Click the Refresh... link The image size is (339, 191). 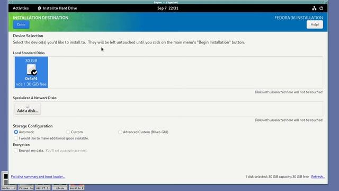[x=318, y=177]
